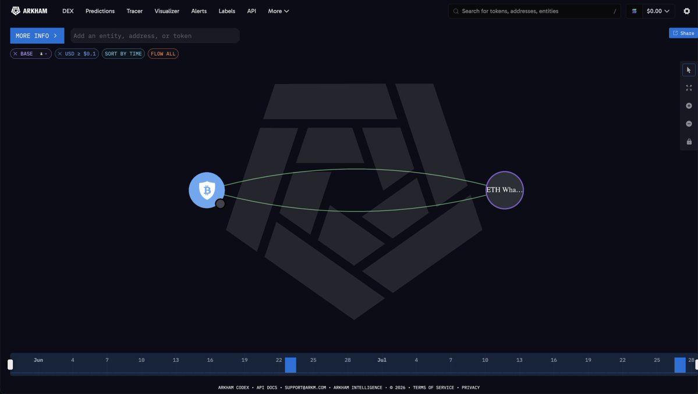Open the ARKHAM CODEX footer link
The height and width of the screenshot is (394, 698).
click(233, 388)
